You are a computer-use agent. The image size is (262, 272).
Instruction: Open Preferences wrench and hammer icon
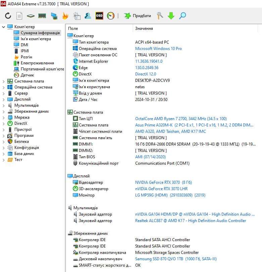point(160,16)
